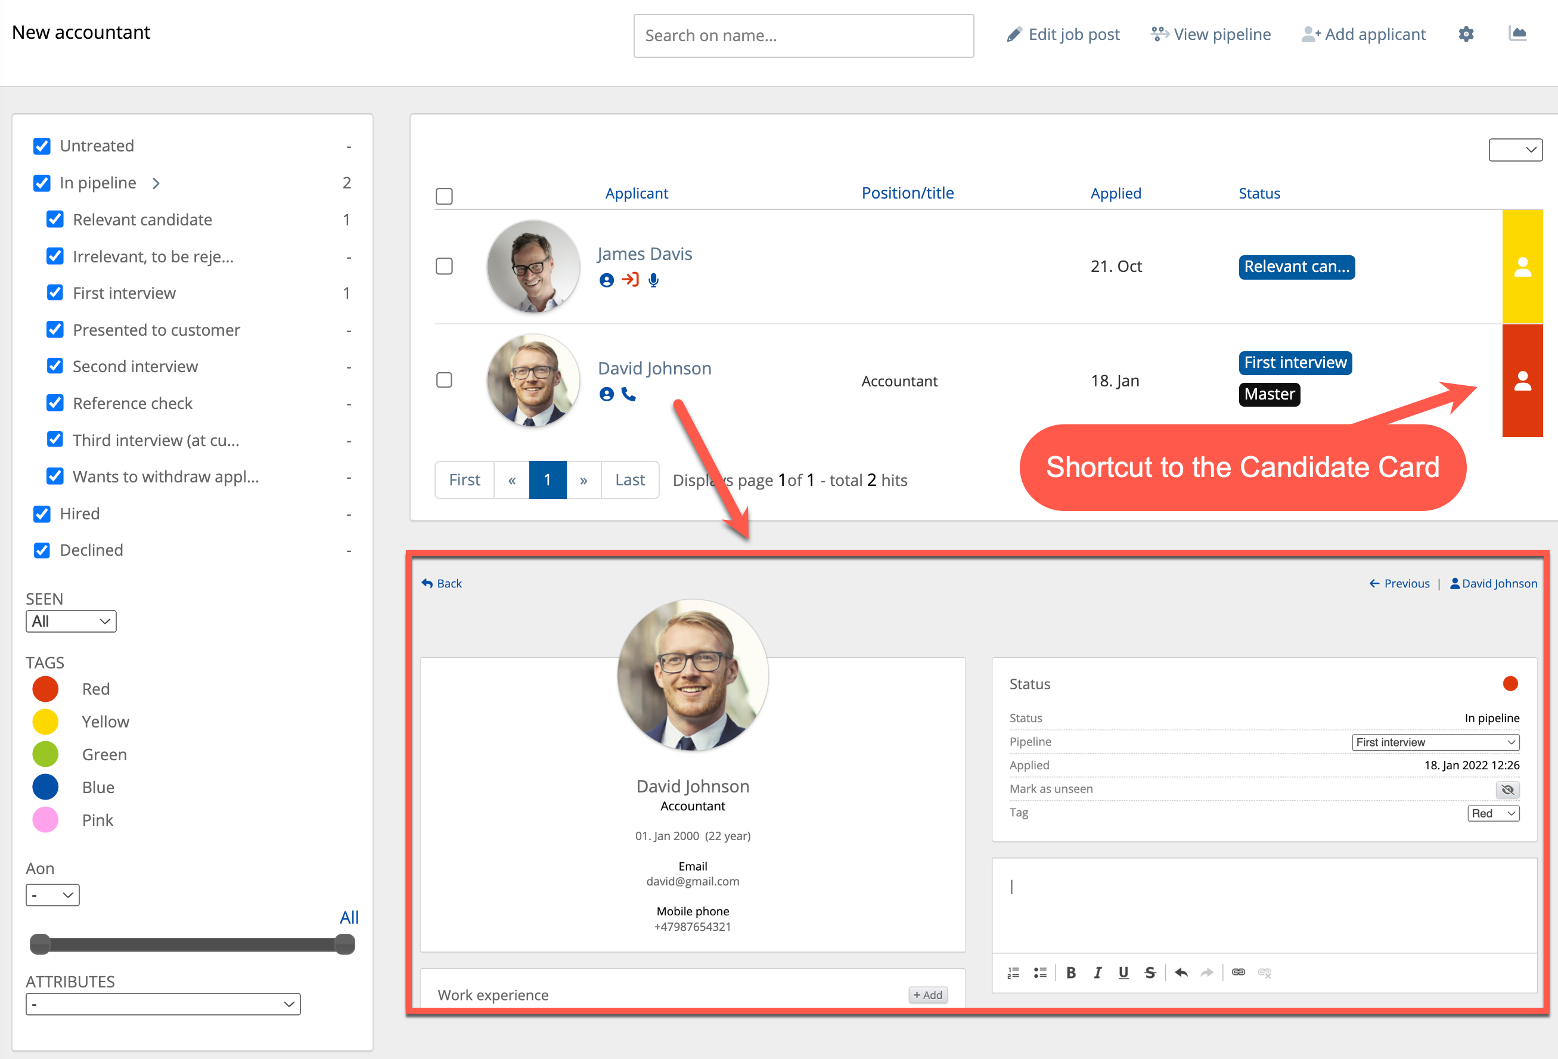Screen dimensions: 1558x1059
Task: Focus the Search on name field
Action: pyautogui.click(x=803, y=36)
